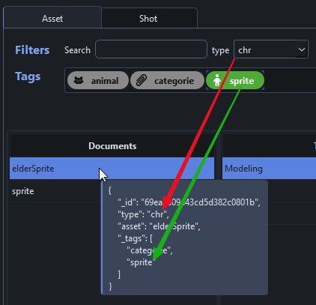Select the Modeling row
The width and height of the screenshot is (316, 305).
[269, 168]
